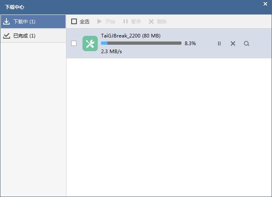Tick the checkbox for TaiGJBreak_2200

point(74,44)
